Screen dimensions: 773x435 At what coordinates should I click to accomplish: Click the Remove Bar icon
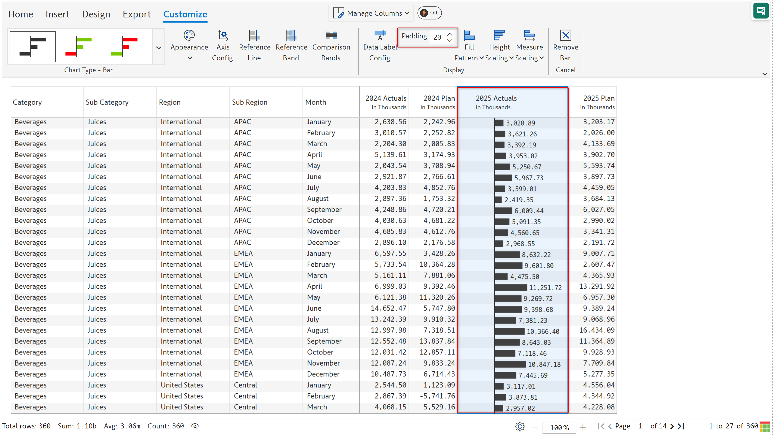click(565, 35)
